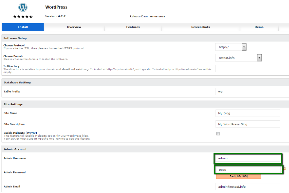
Task: Open the Screenshots tab
Action: click(201, 27)
